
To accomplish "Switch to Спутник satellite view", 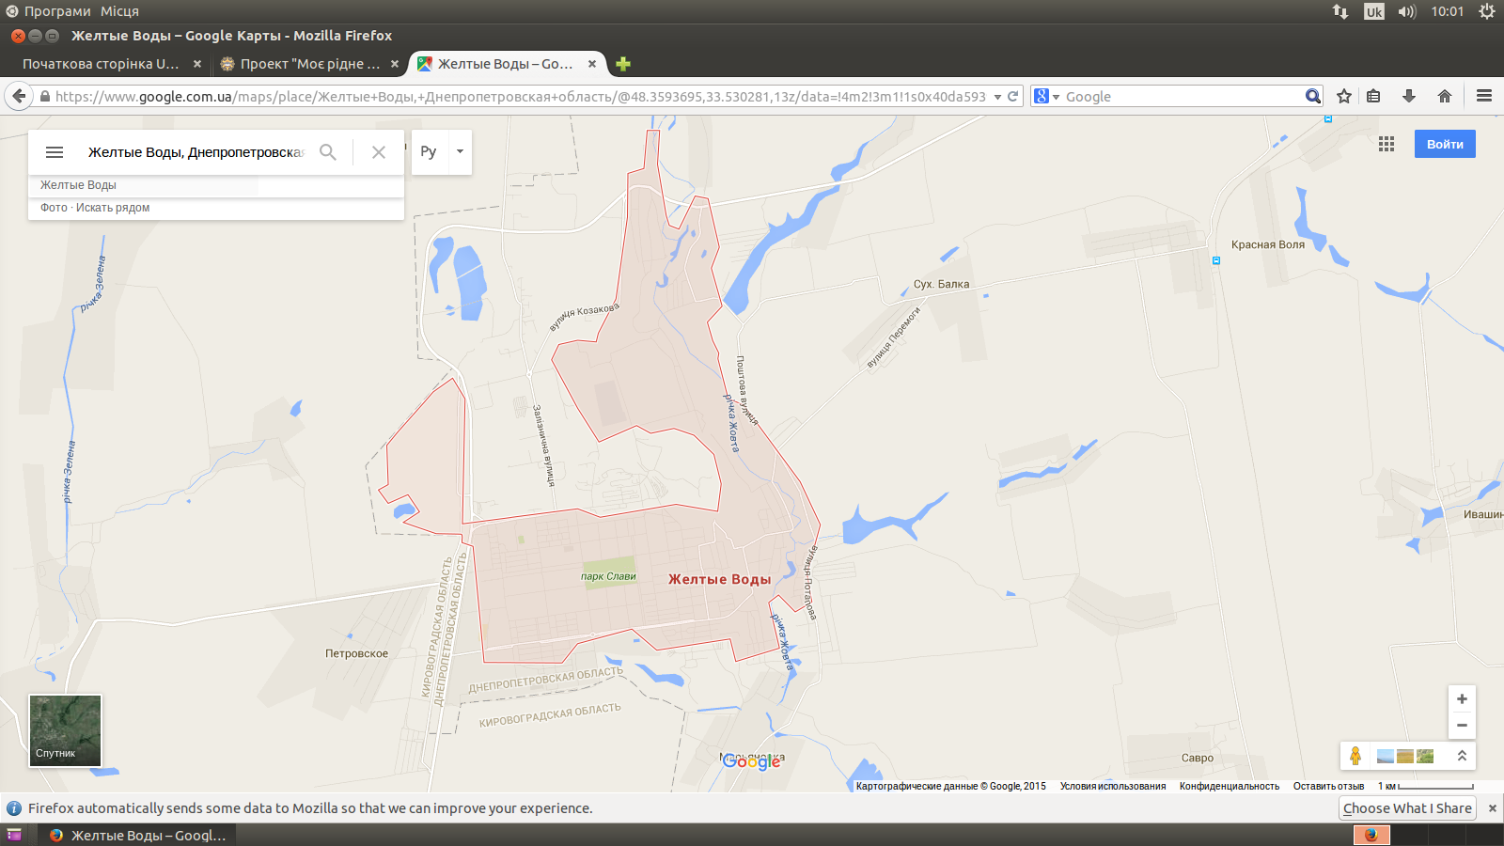I will click(x=65, y=730).
